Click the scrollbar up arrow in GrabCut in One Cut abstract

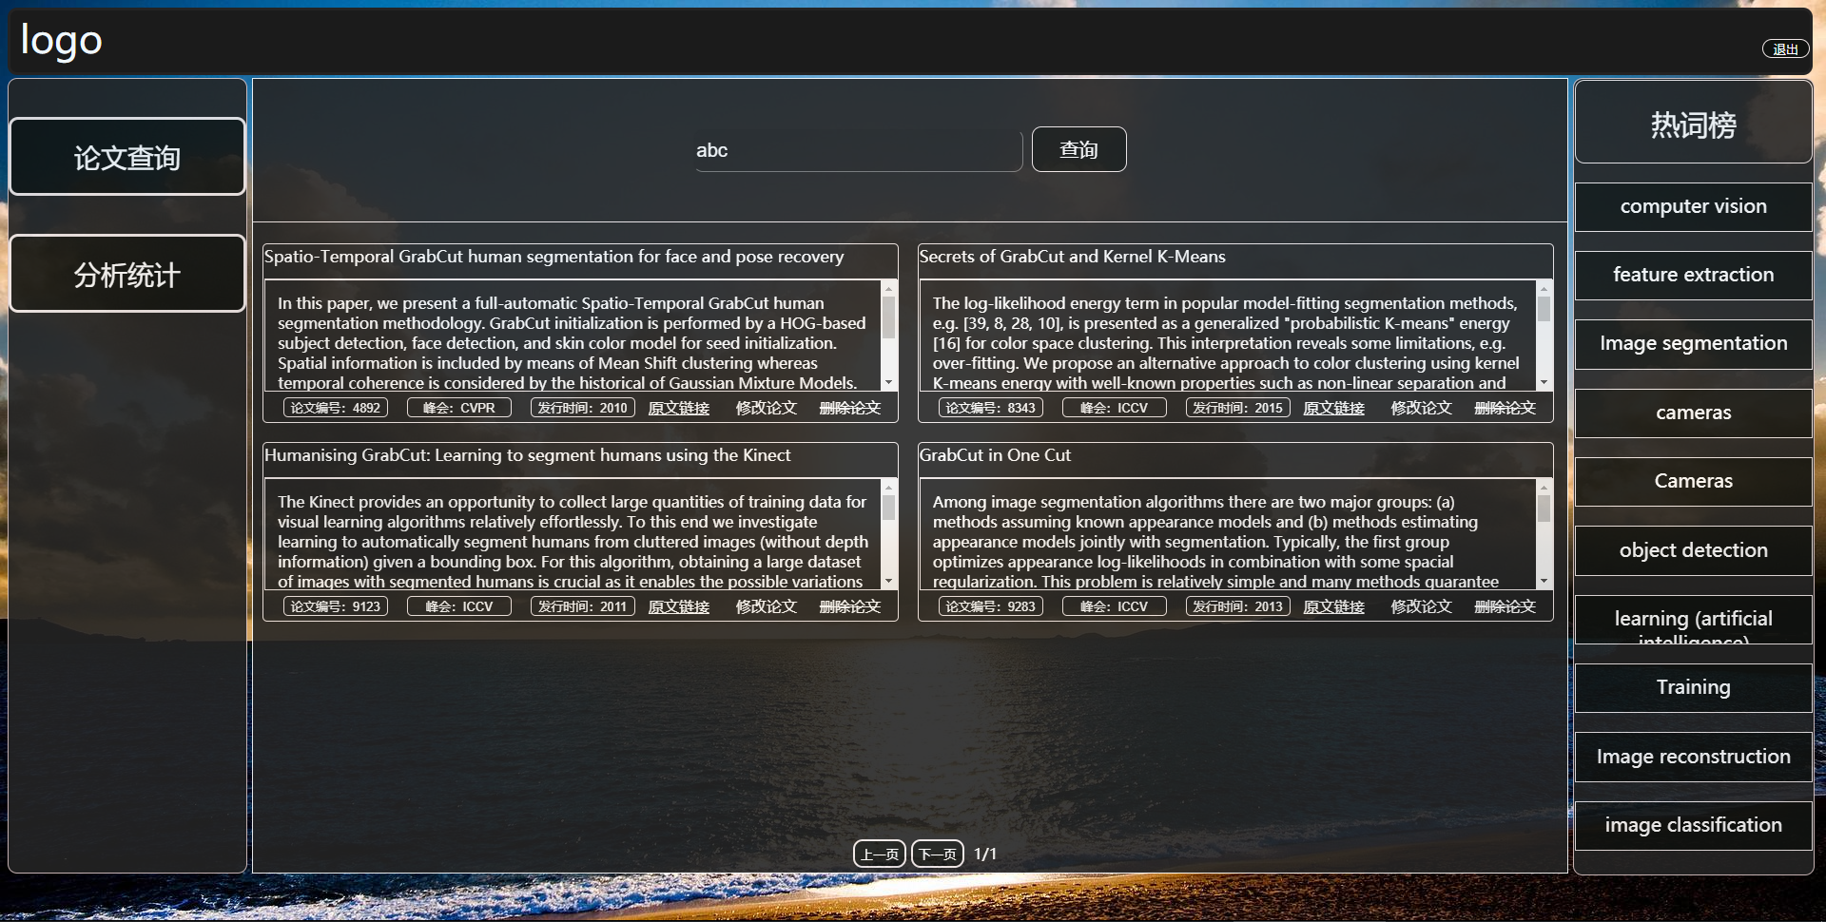coord(1544,487)
